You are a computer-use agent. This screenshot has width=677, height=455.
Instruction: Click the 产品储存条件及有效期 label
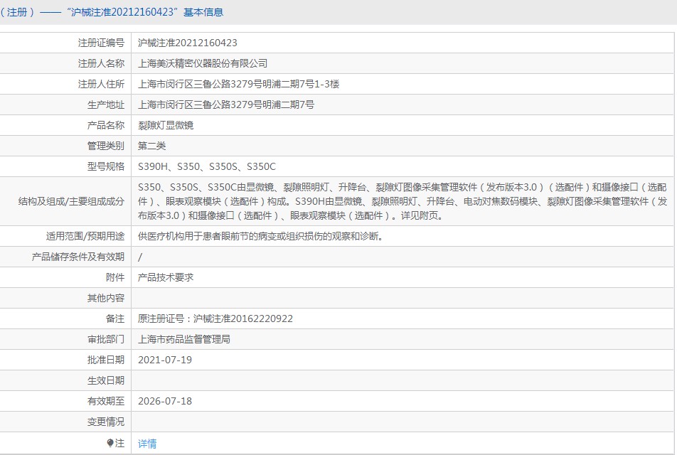coord(78,257)
